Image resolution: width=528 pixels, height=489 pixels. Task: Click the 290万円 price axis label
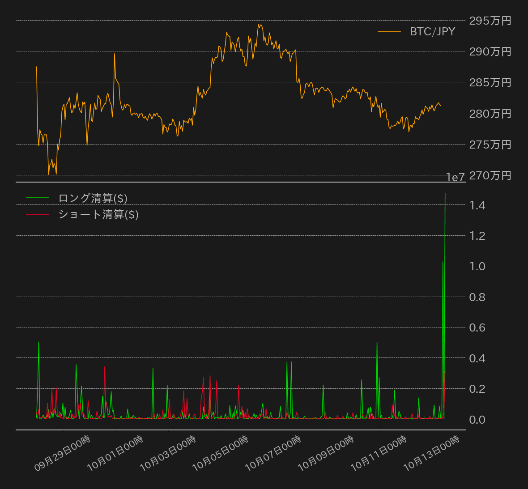click(490, 51)
